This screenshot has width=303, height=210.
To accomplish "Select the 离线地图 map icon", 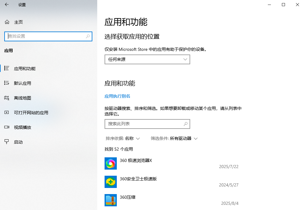I will coord(6,98).
